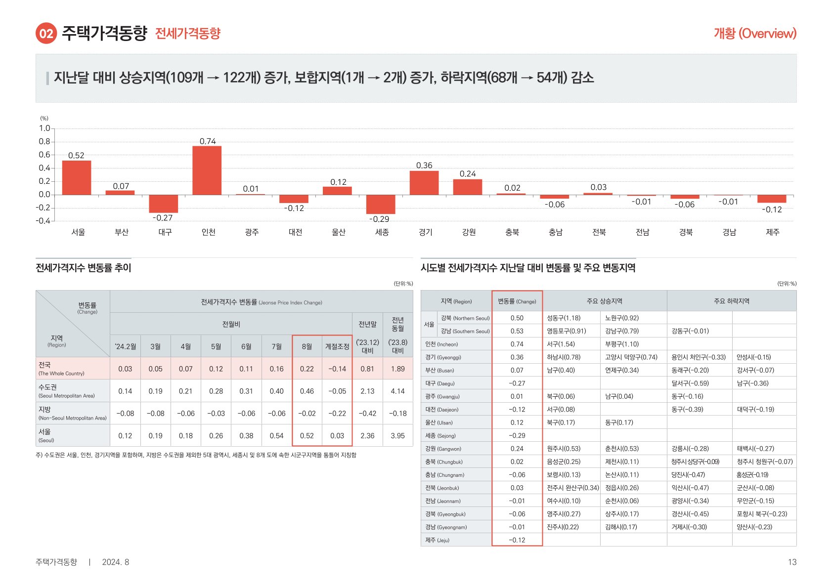Click the red 02 section number badge

click(x=46, y=34)
